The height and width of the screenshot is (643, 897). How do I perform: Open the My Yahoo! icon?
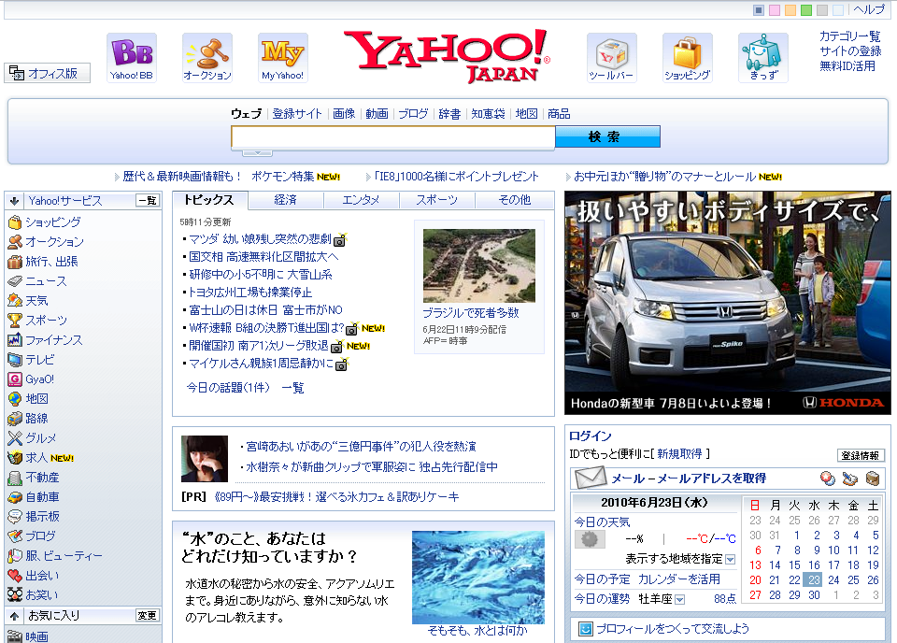tap(282, 57)
